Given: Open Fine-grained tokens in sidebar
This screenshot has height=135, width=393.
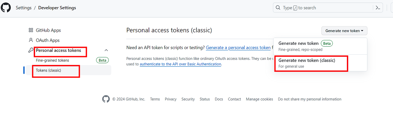Looking at the screenshot, I should pos(53,60).
